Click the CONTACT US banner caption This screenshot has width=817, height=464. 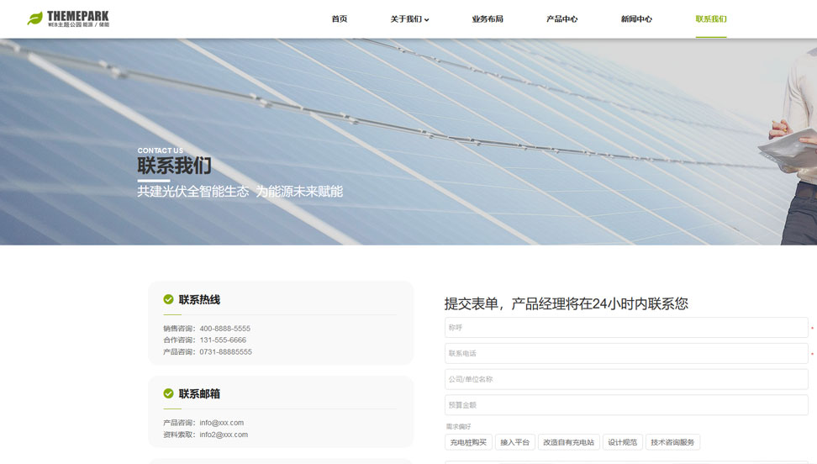click(x=161, y=150)
